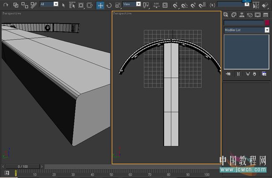This screenshot has width=272, height=178.
Task: Click the Mirror tool icon
Action: click(256, 5)
